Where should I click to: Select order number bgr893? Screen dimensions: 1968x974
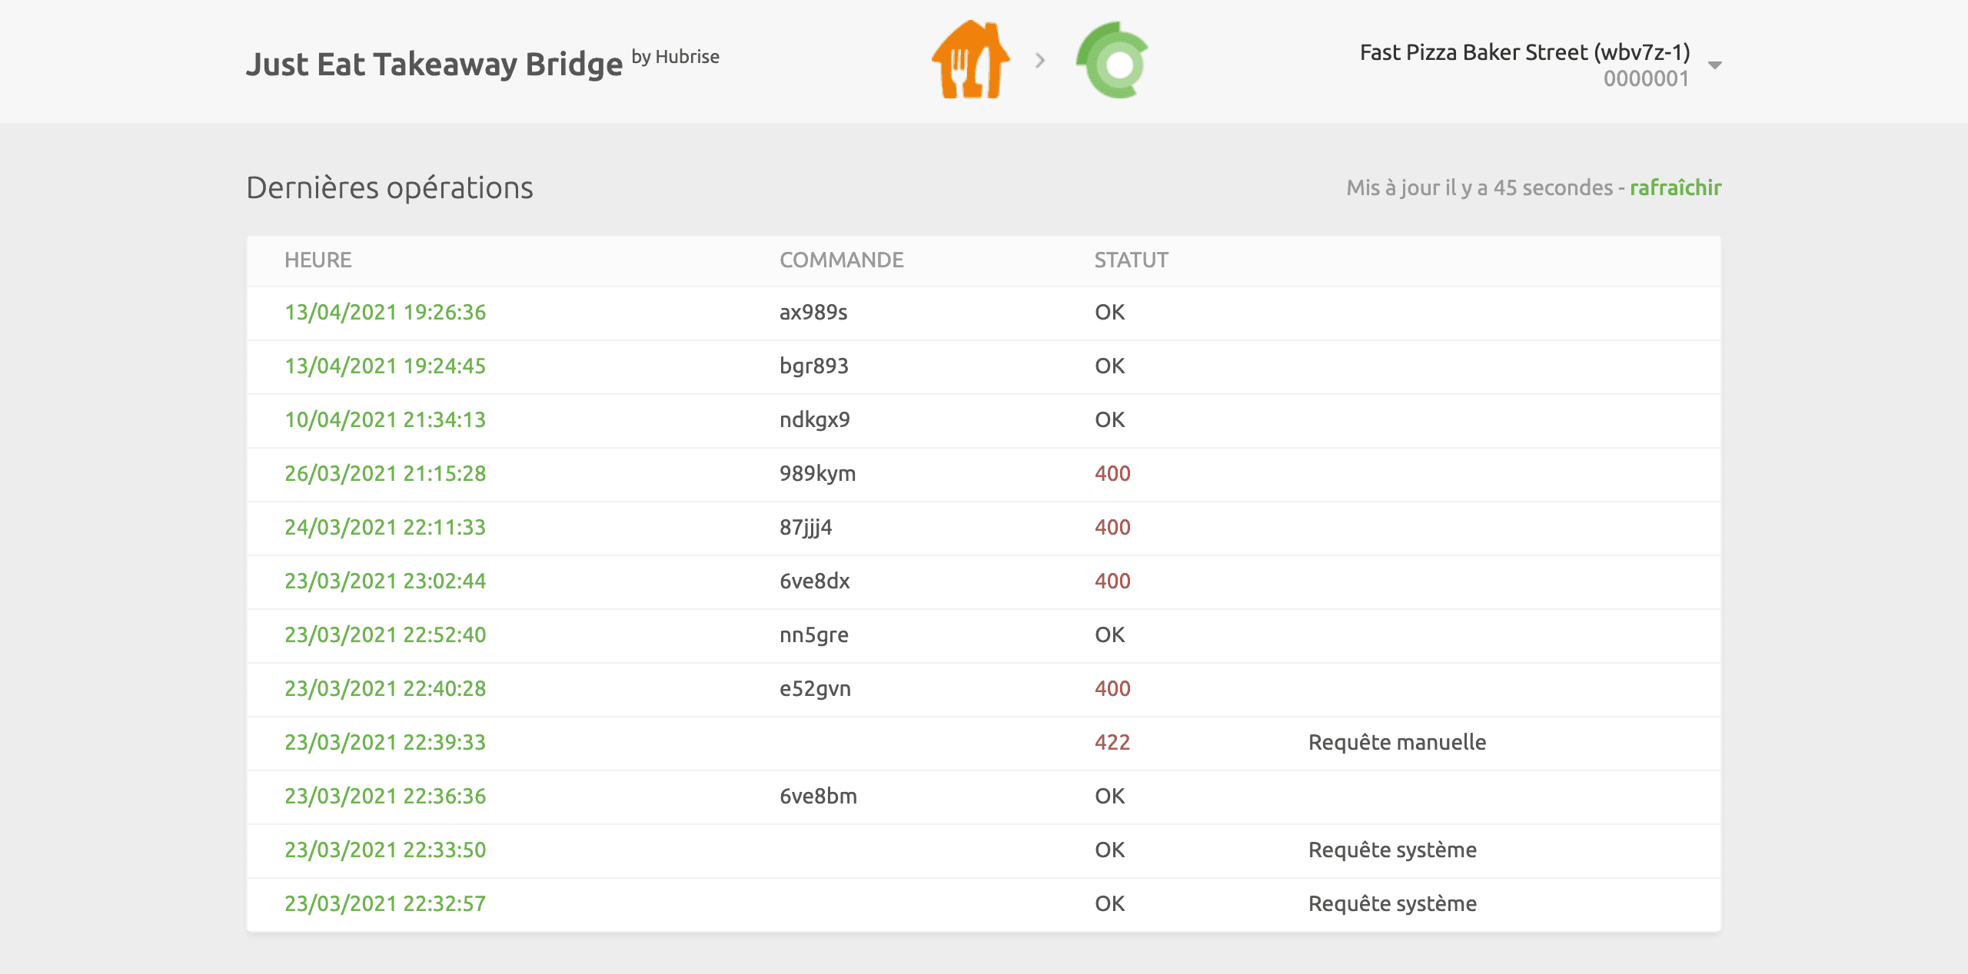click(814, 366)
